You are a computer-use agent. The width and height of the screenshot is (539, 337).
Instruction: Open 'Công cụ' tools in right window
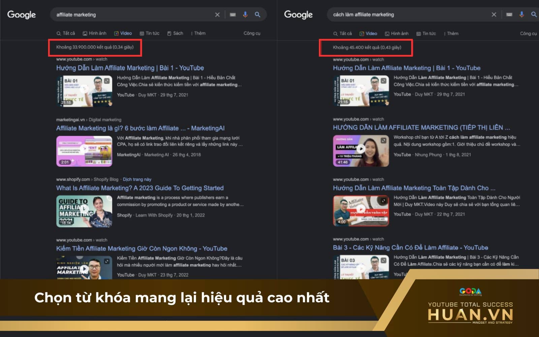529,34
